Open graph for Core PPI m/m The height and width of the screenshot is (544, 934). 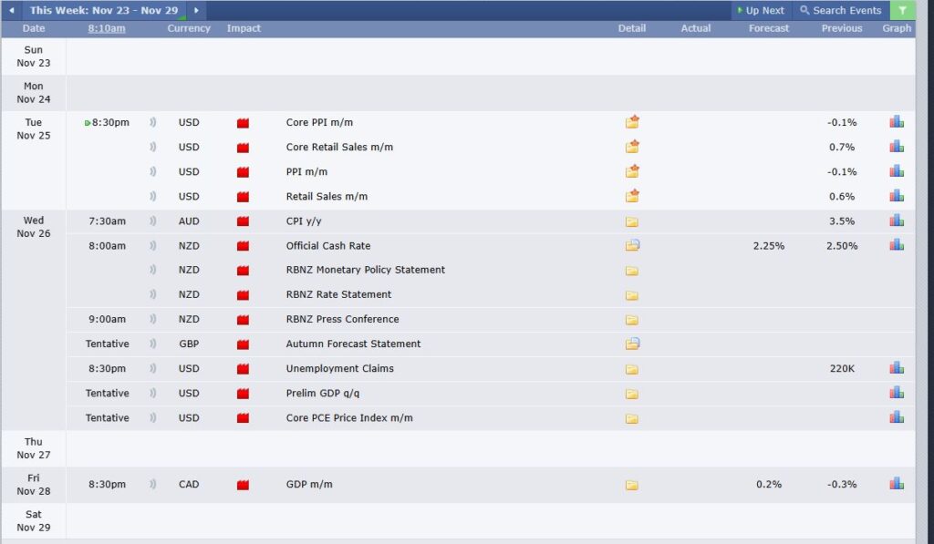pos(897,122)
